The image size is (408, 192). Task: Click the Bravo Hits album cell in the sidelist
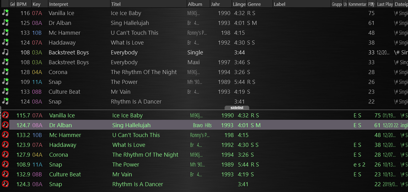tap(202, 125)
